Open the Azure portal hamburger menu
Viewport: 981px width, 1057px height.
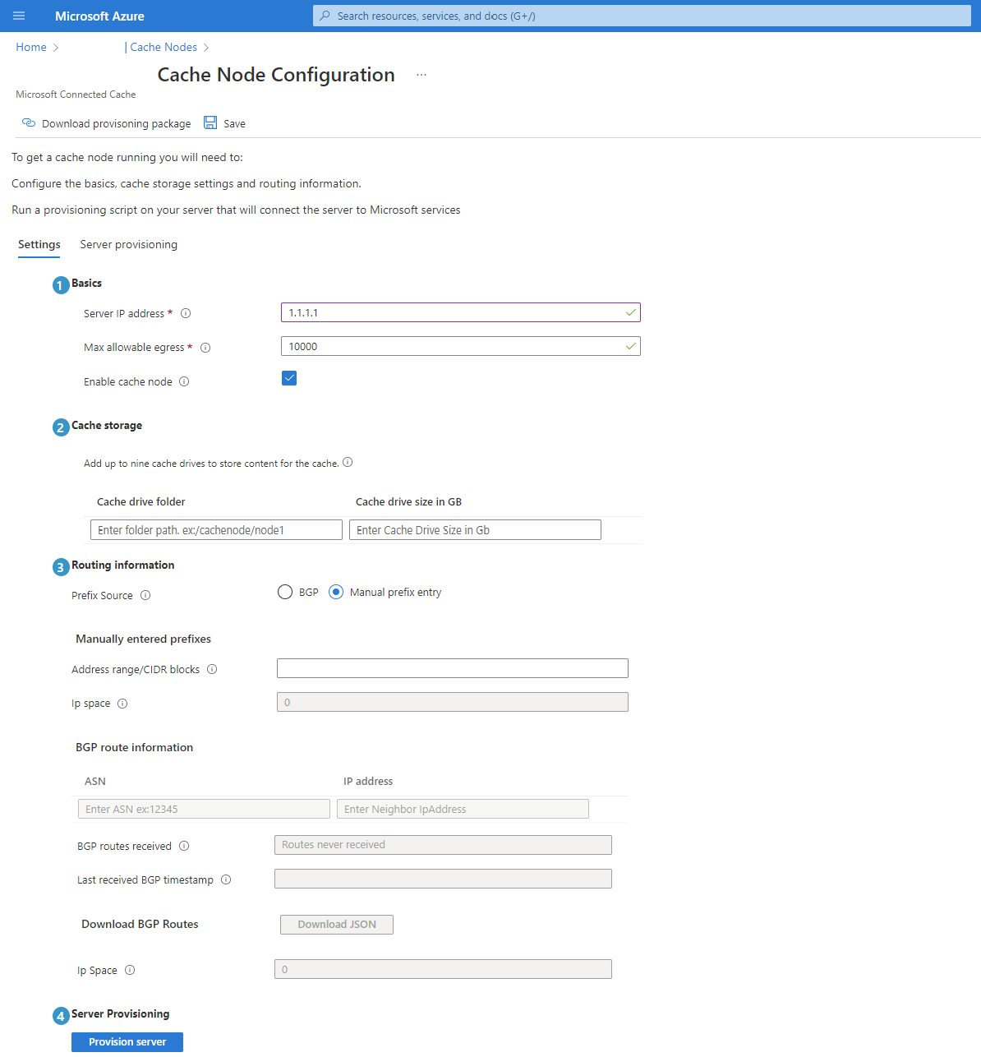[19, 16]
